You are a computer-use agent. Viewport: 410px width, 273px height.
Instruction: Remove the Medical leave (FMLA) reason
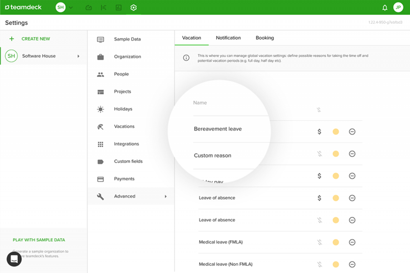tap(352, 242)
